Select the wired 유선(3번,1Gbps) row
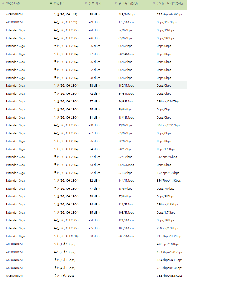The width and height of the screenshot is (228, 307). click(x=93, y=260)
